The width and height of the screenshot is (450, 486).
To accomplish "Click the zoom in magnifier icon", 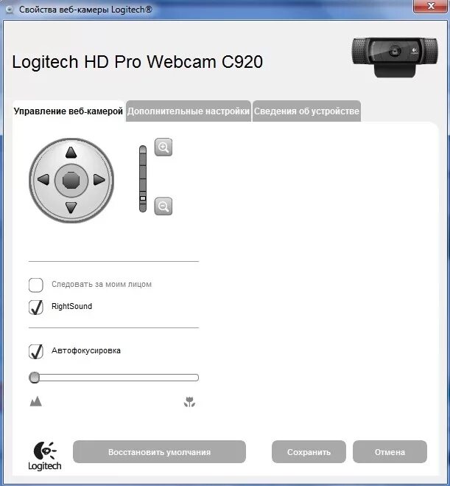I will (x=164, y=147).
